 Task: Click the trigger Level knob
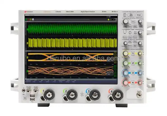point(140,33)
